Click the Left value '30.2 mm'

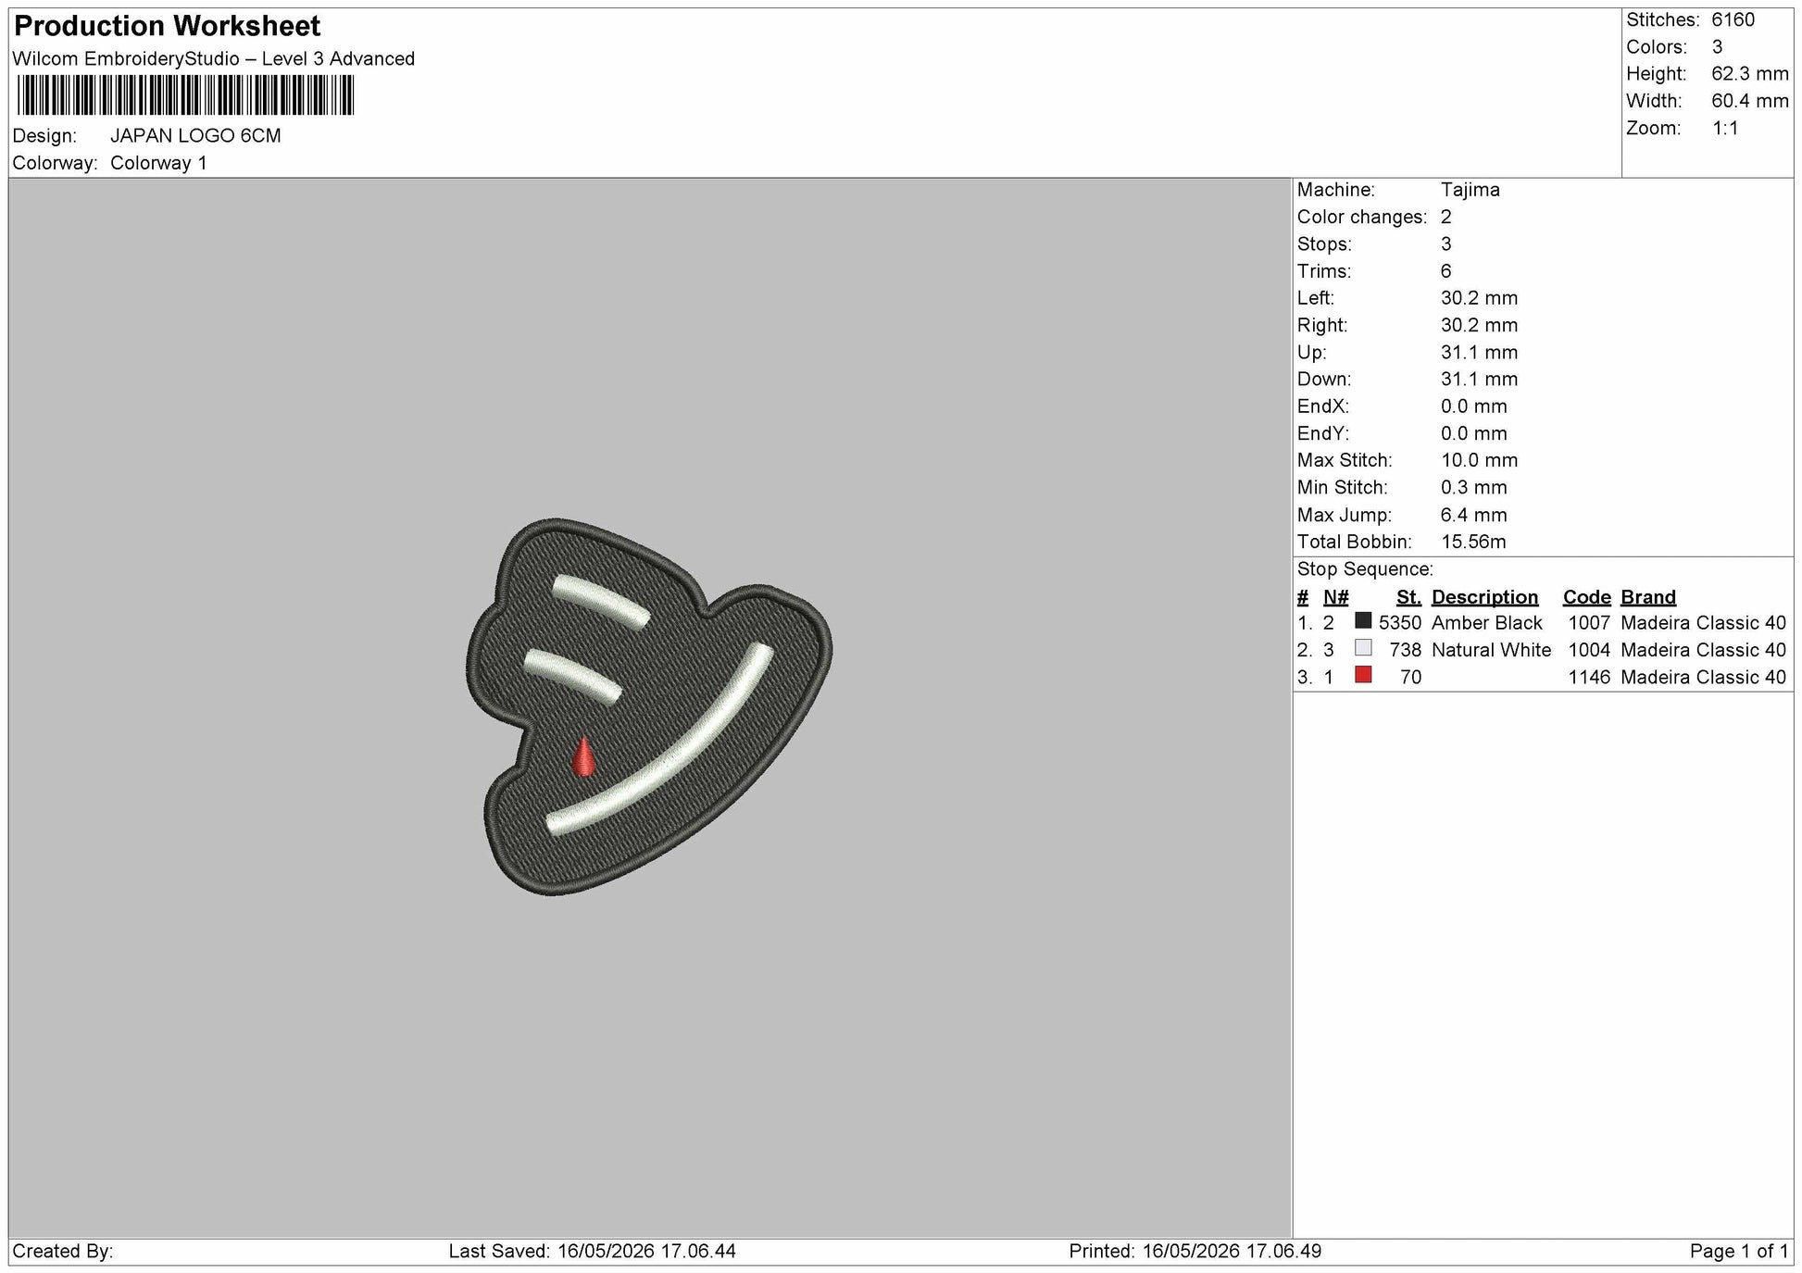pyautogui.click(x=1479, y=298)
